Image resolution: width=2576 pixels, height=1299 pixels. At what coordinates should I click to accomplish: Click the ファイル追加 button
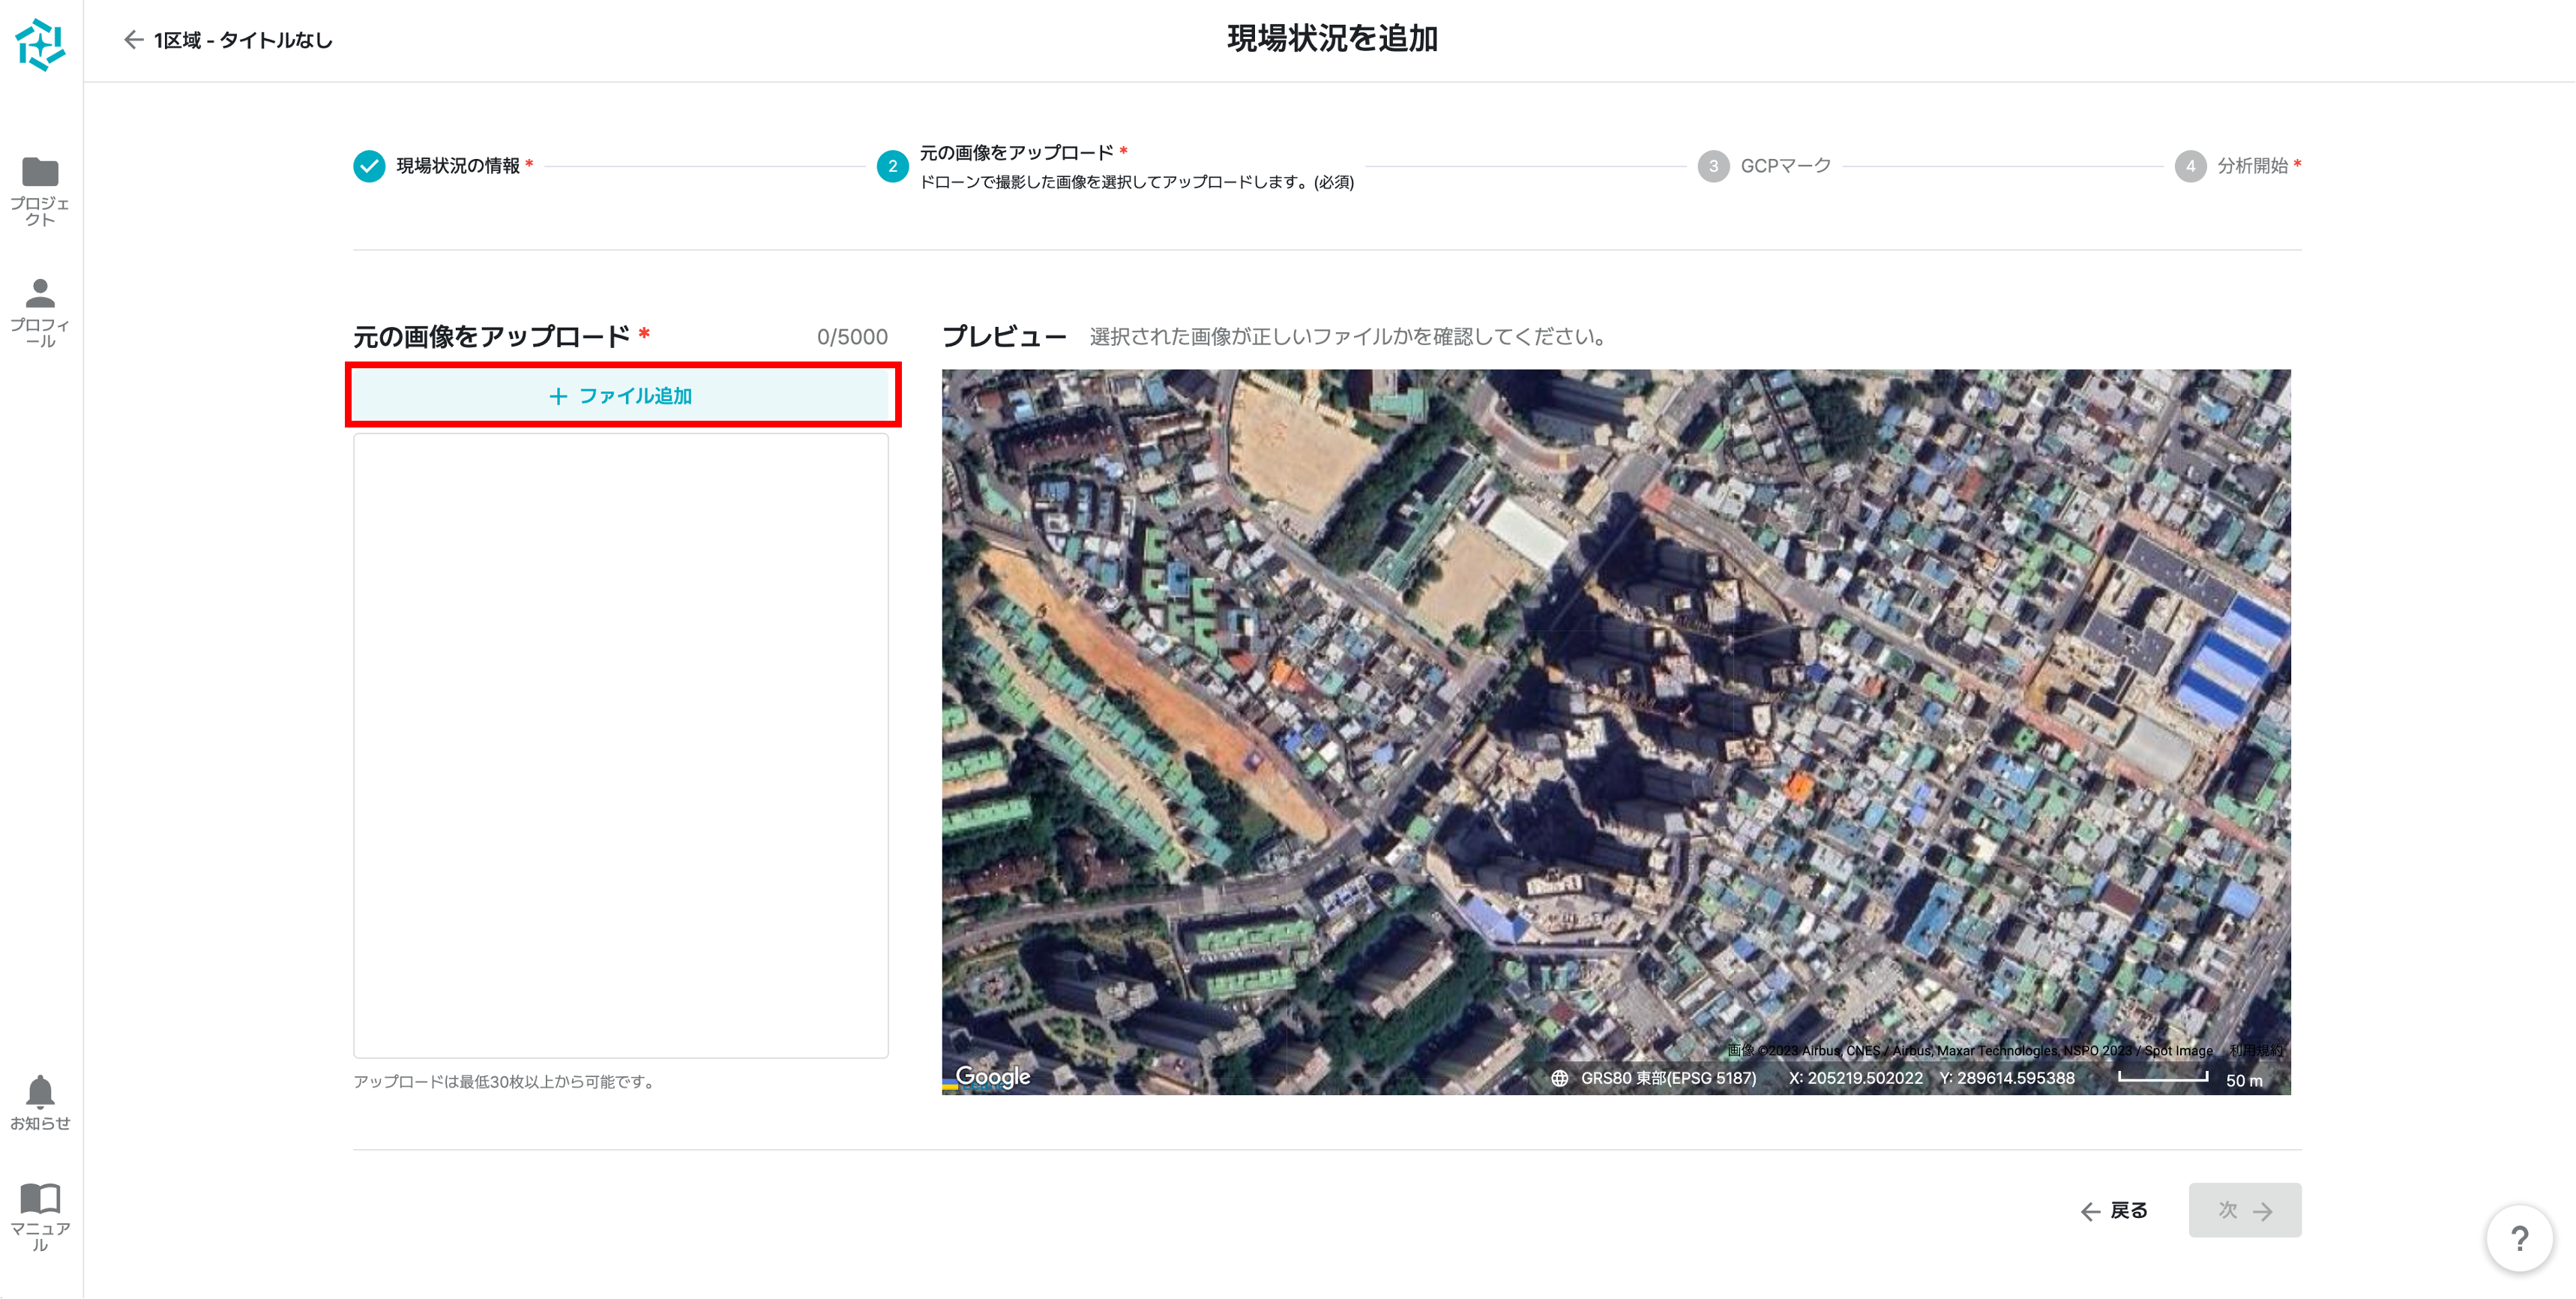tap(621, 396)
